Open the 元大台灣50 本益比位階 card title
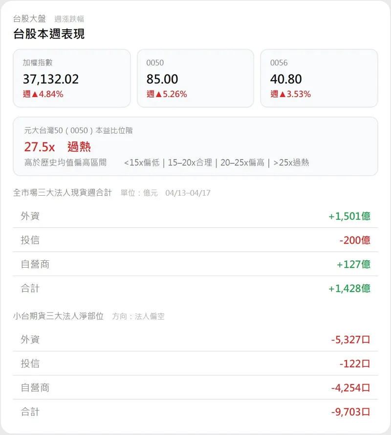The width and height of the screenshot is (391, 435). click(x=78, y=131)
